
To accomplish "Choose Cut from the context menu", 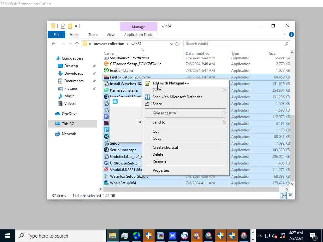I will point(156,131).
